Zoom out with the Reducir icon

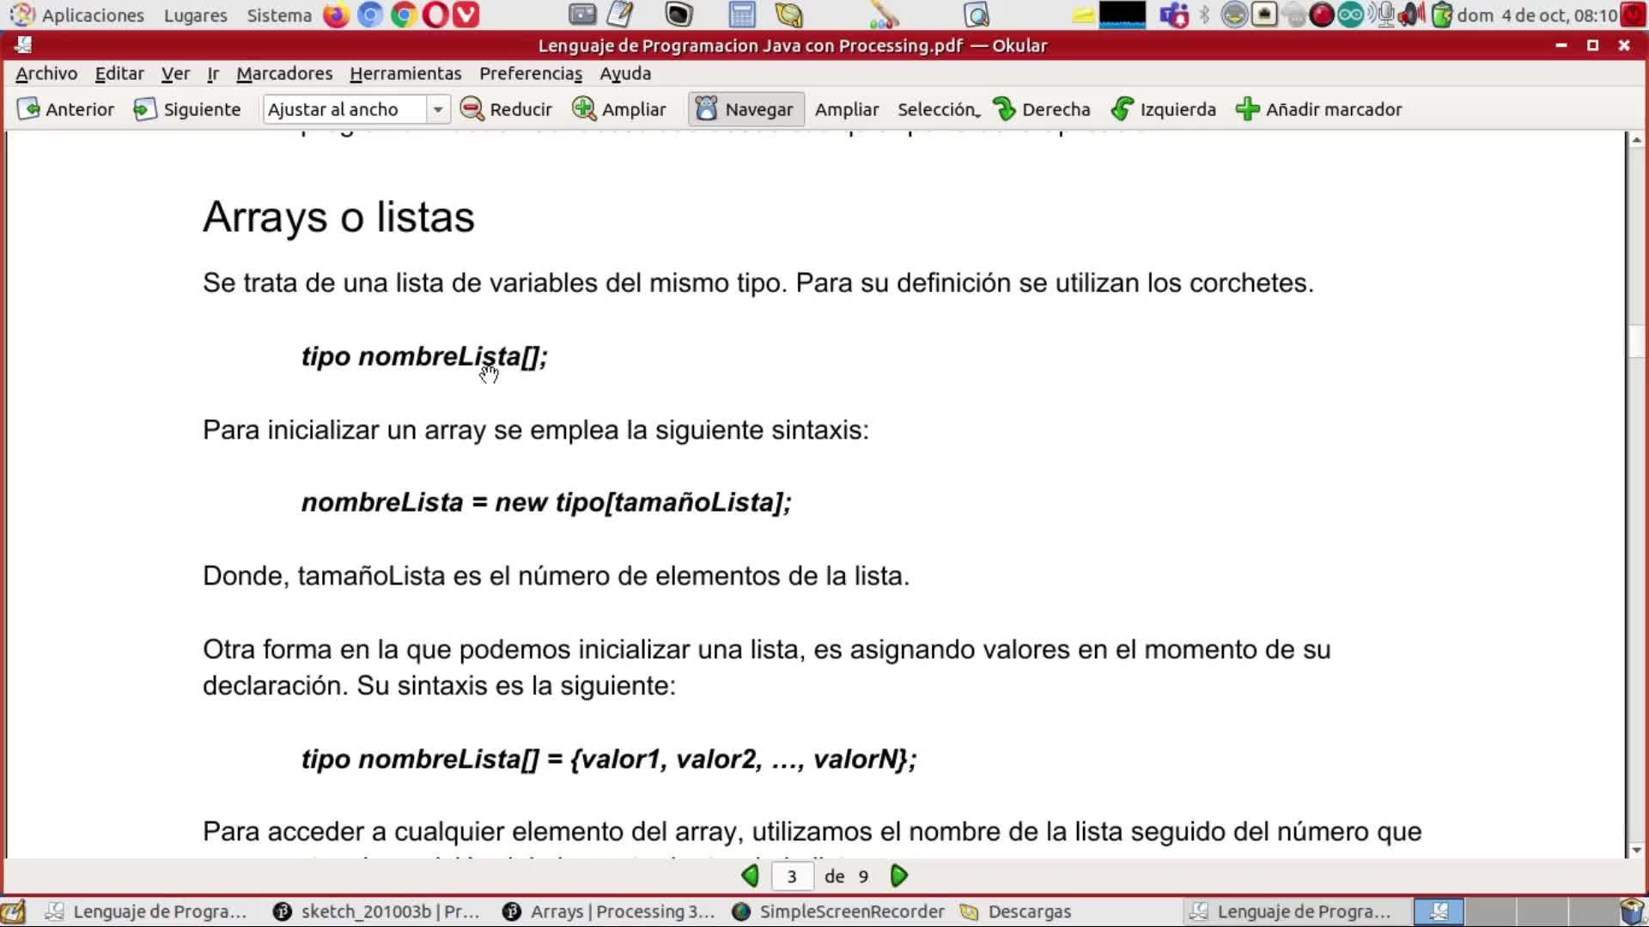[x=472, y=109]
